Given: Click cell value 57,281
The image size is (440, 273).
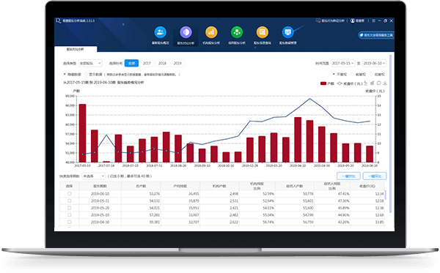Looking at the screenshot, I should 154,214.
